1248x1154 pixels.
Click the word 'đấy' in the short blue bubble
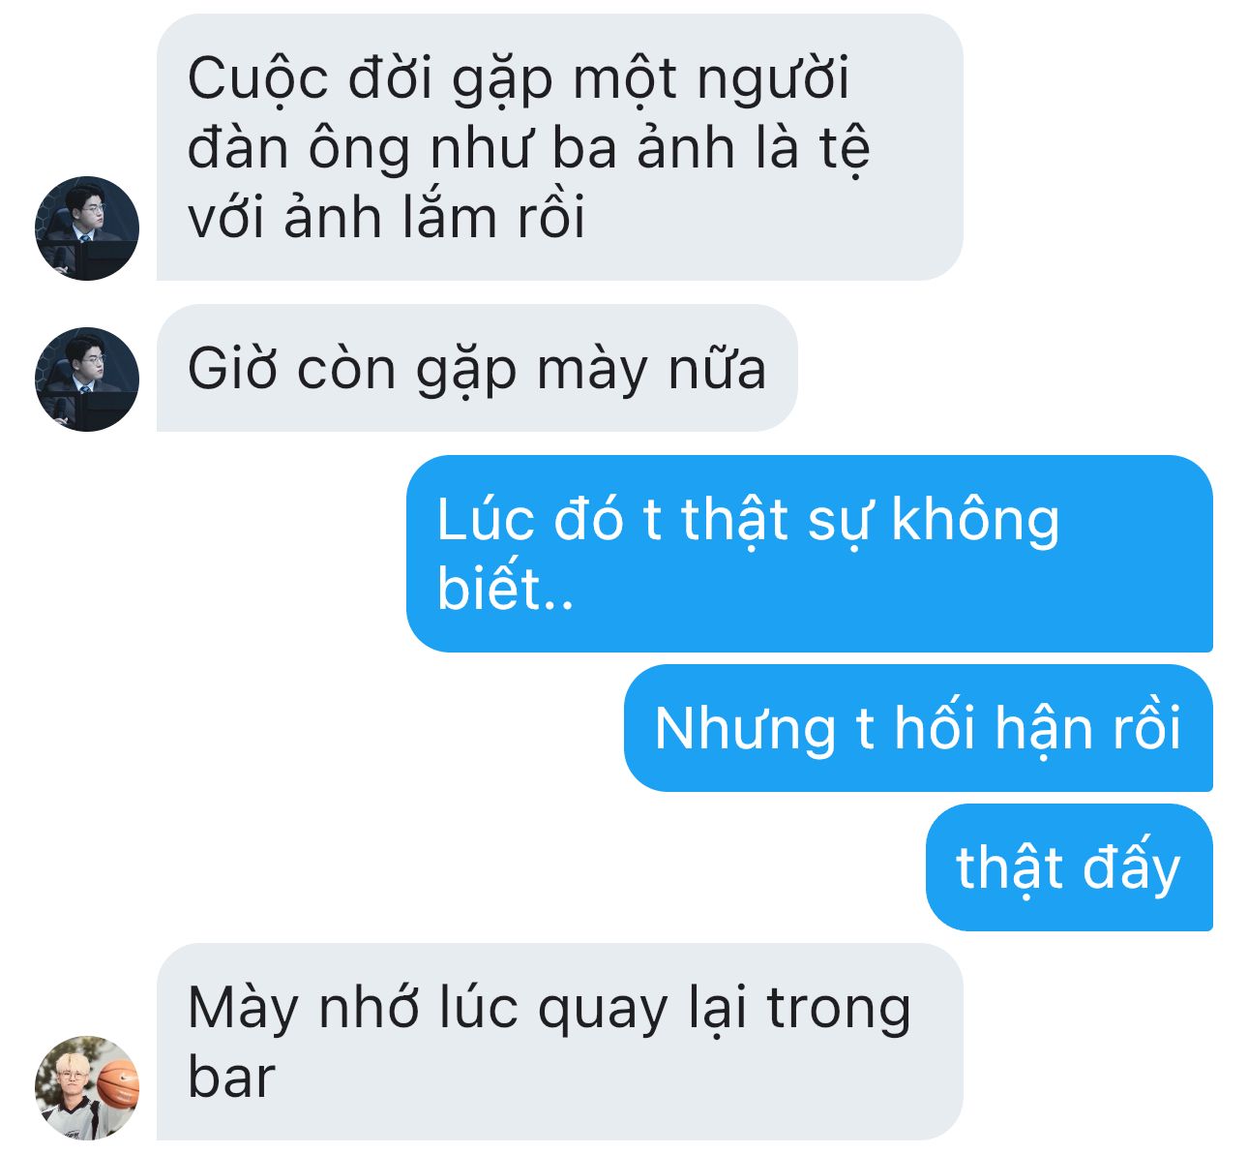[1132, 867]
